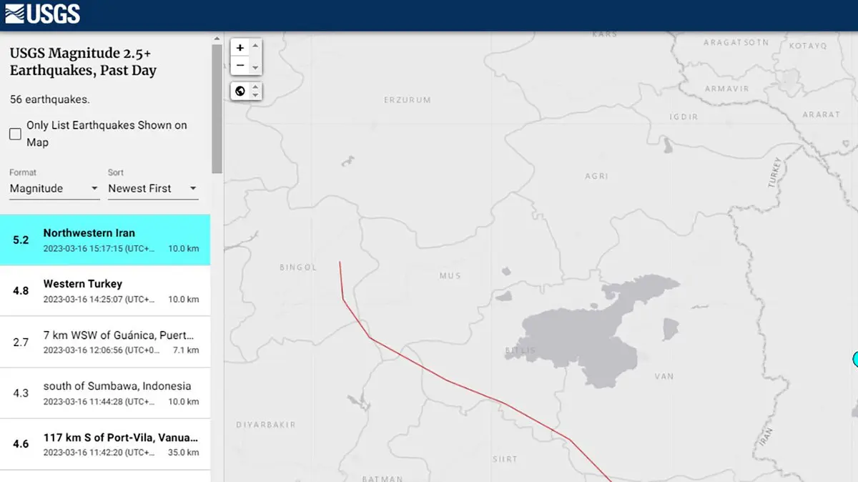
Task: Click the up arrow beside the globe icon
Action: 255,87
